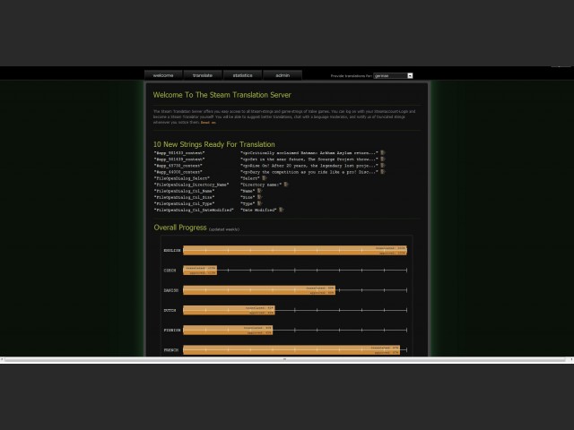
Task: Open the statistics tab
Action: point(242,75)
